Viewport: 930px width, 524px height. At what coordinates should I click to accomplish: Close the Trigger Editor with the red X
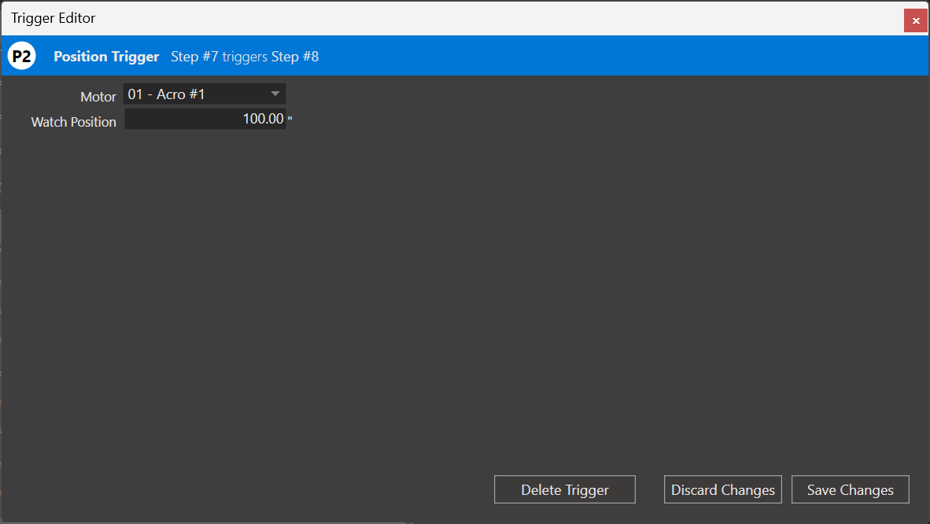(x=916, y=20)
